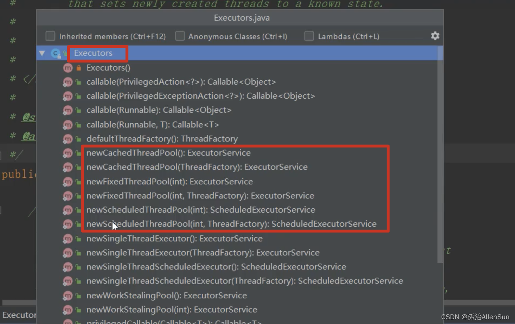Toggle the Anonymous Classes checkbox
Image resolution: width=515 pixels, height=324 pixels.
pos(180,36)
